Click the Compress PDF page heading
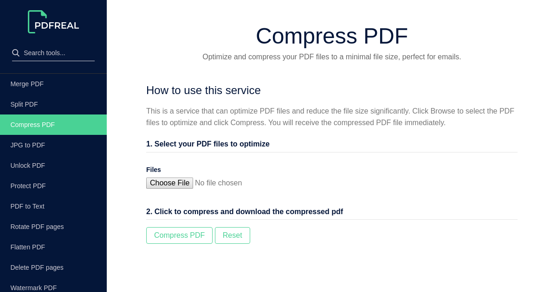The width and height of the screenshot is (557, 292). coord(331,36)
